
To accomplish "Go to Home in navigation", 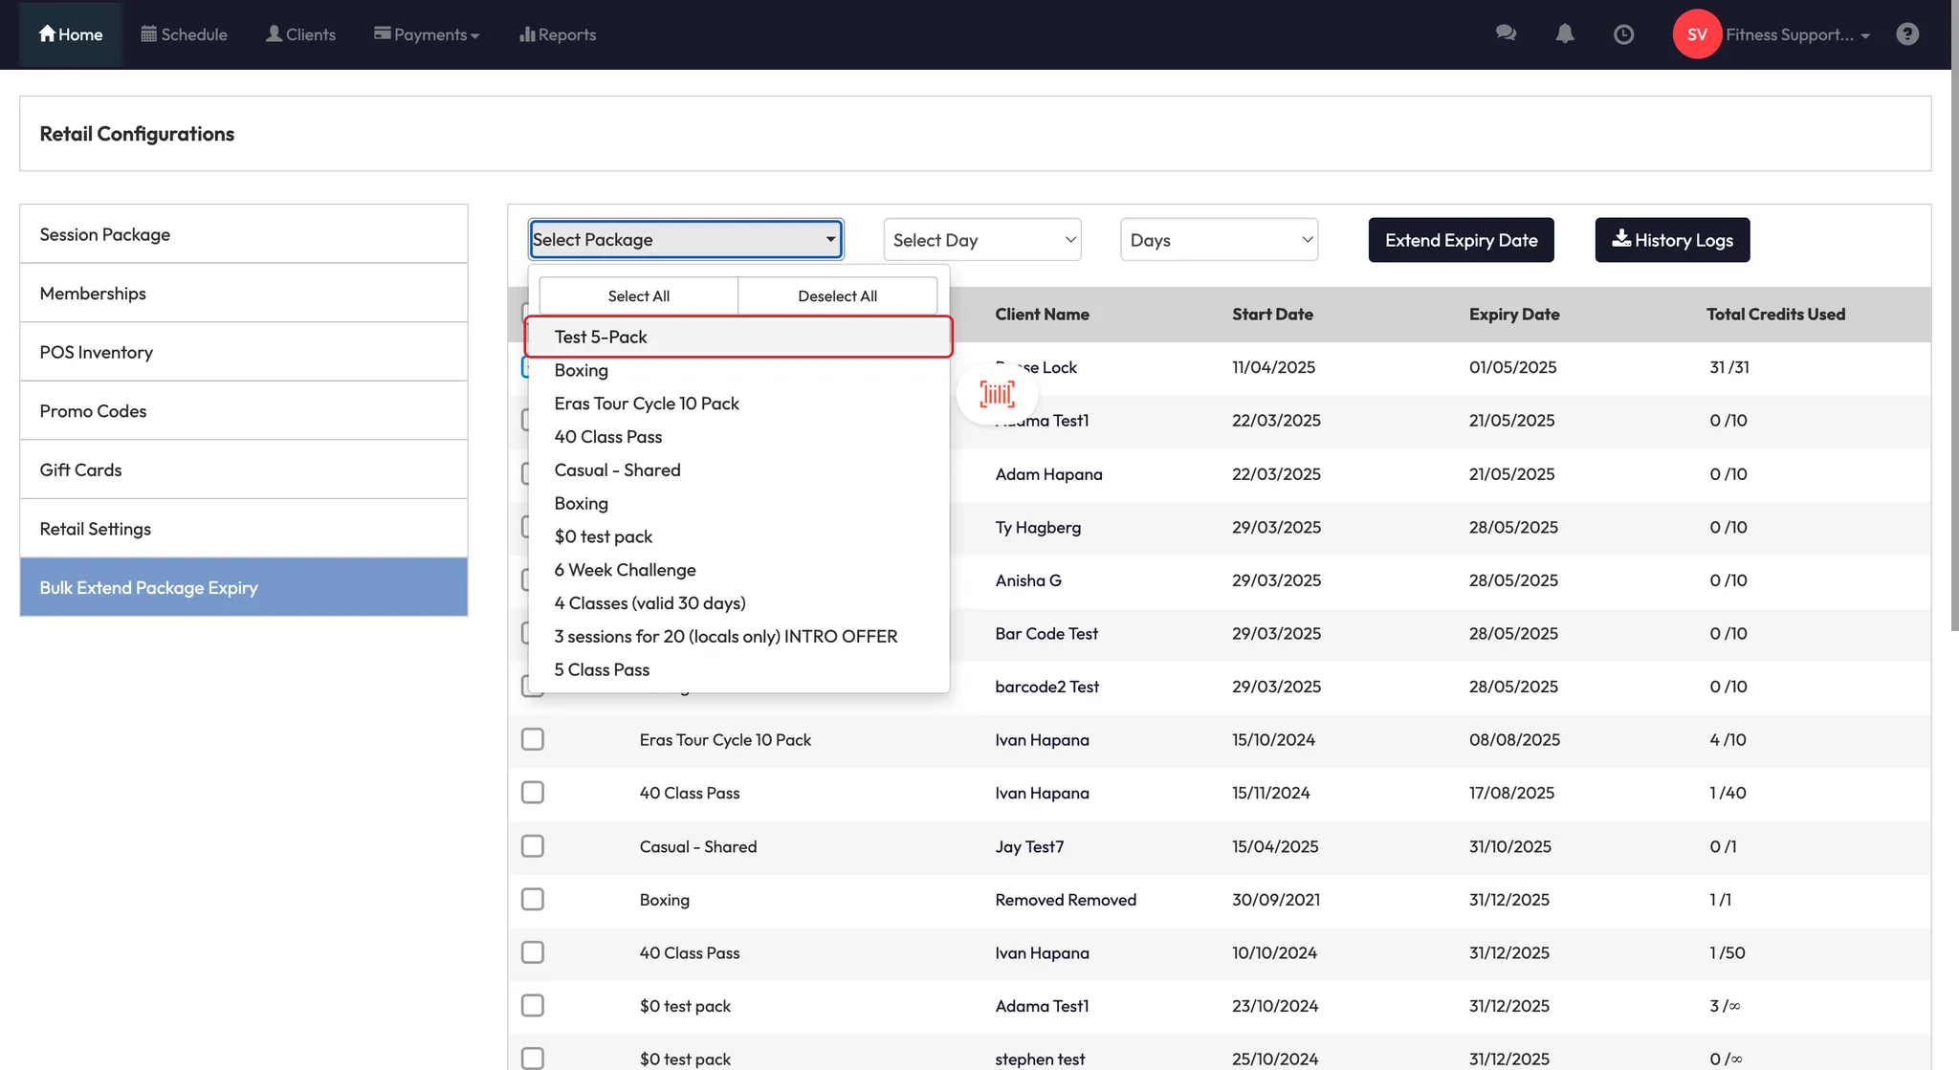I will 71,34.
